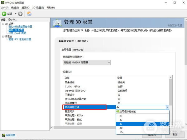Open the 文件(F) menu
The width and height of the screenshot is (187, 140).
[x=5, y=7]
